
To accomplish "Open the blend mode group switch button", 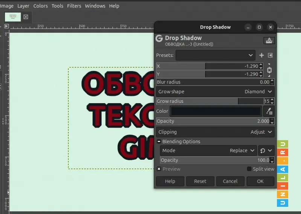I will point(266,150).
